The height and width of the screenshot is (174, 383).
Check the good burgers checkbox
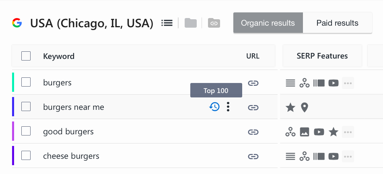tap(26, 131)
